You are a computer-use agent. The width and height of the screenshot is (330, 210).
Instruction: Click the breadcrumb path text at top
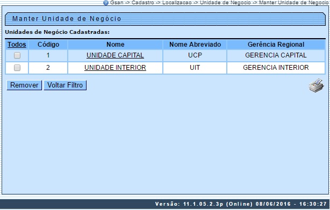(219, 3)
